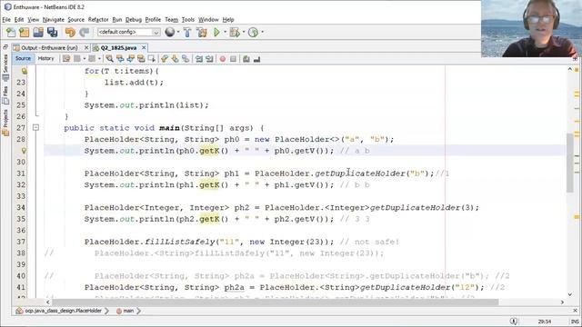Click the scroll down arrow of the editor
The image size is (582, 327).
(x=570, y=294)
